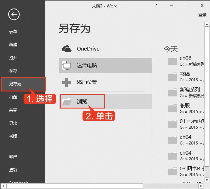
Task: Select 另存为 in the sidebar
Action: [15, 84]
